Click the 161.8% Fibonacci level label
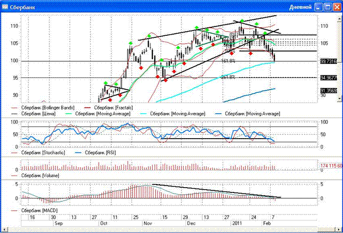 [228, 61]
